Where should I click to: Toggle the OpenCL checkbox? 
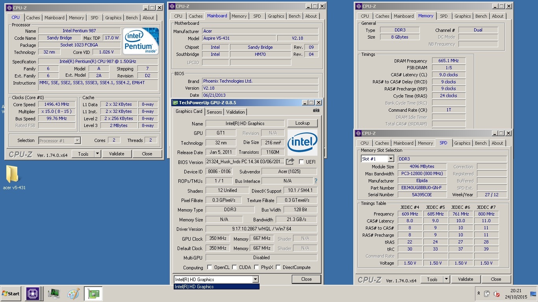pos(210,267)
